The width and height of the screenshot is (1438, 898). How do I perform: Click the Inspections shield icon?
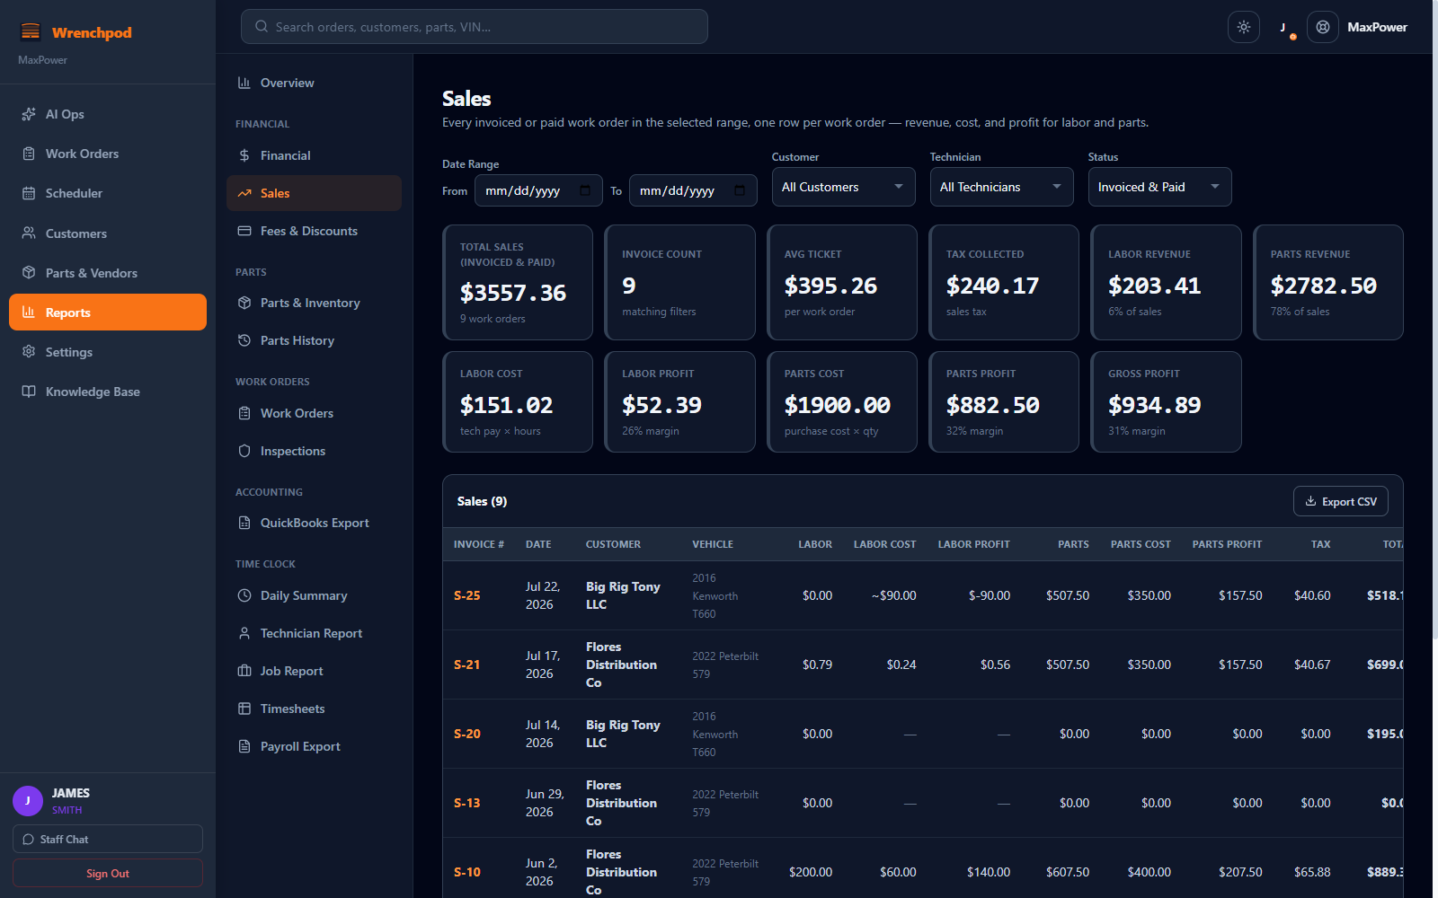244,451
